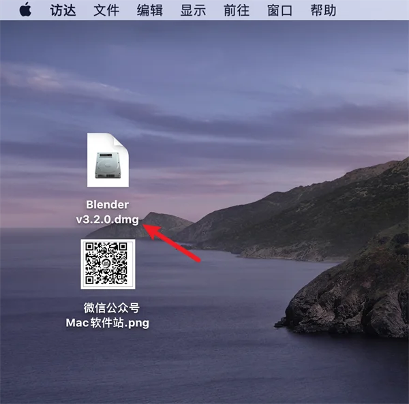
Task: Open the 窗口 menu
Action: [x=279, y=10]
